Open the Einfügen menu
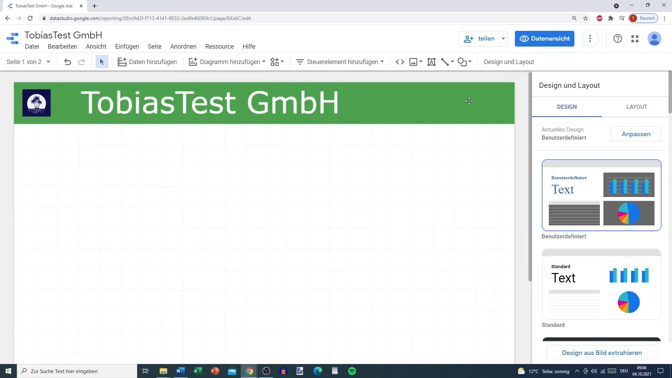 pyautogui.click(x=127, y=47)
